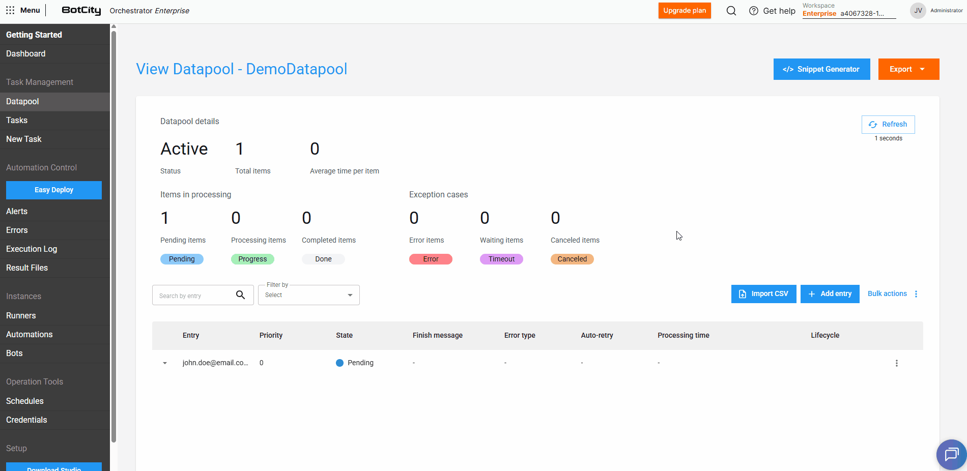Screen dimensions: 967x471
Task: Open the chat support bubble icon
Action: 951,454
